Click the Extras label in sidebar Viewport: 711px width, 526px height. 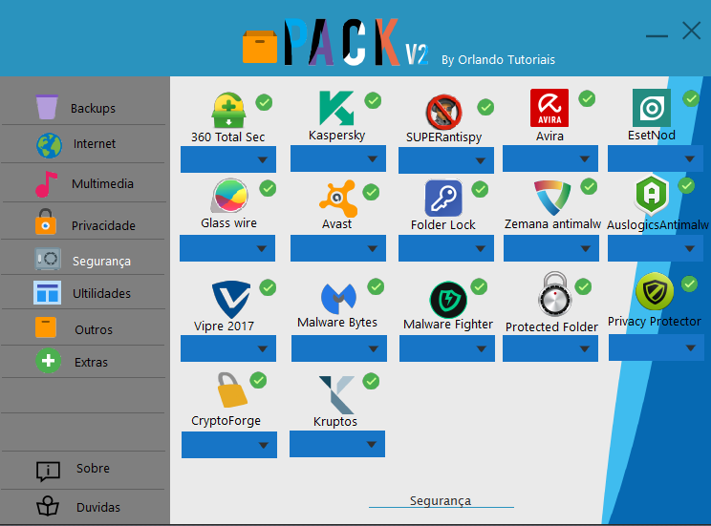coord(91,362)
